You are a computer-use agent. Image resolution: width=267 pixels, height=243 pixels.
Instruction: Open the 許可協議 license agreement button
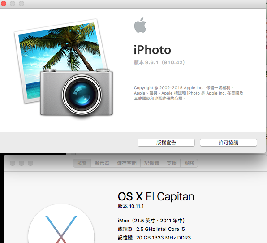click(x=228, y=143)
